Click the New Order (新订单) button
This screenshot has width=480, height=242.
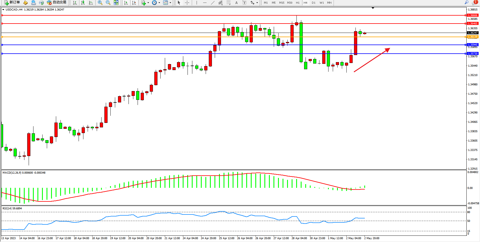tap(12, 3)
